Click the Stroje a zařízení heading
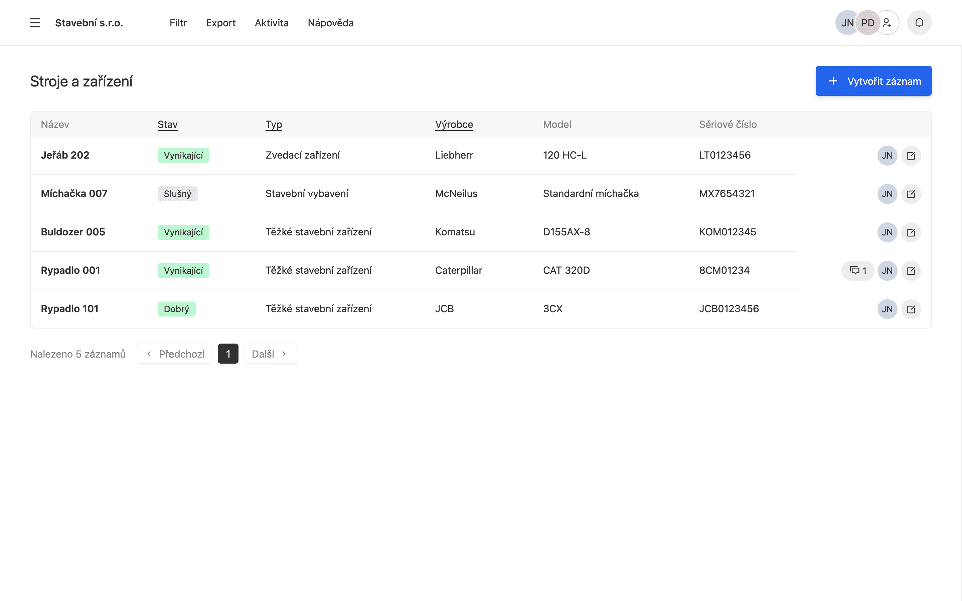The image size is (962, 601). click(x=81, y=81)
